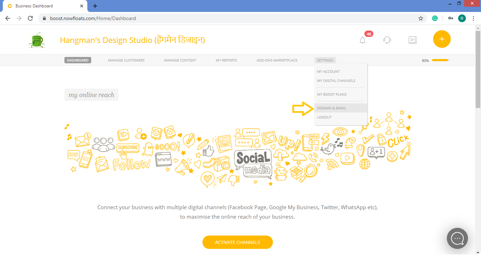Open the My Reports section

226,60
